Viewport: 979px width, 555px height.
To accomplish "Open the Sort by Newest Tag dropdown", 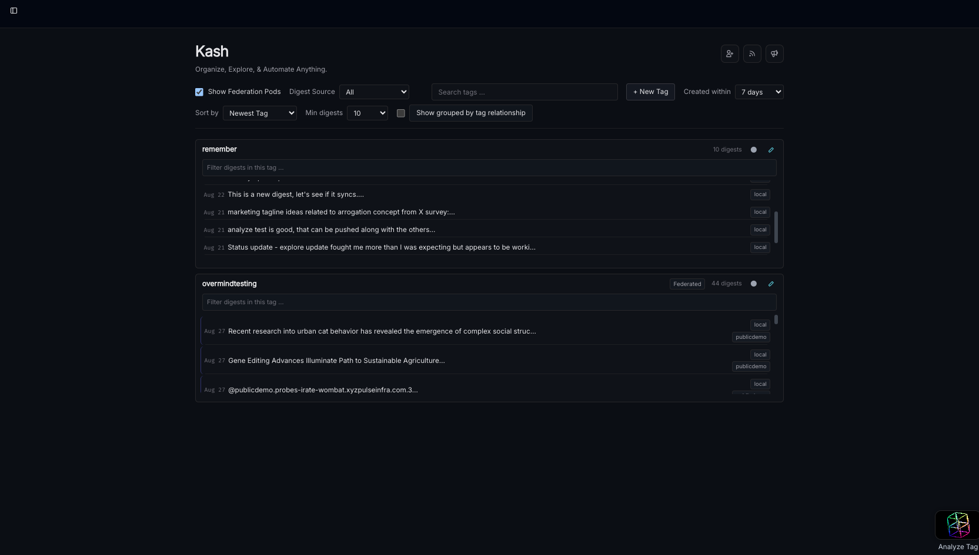I will [260, 113].
